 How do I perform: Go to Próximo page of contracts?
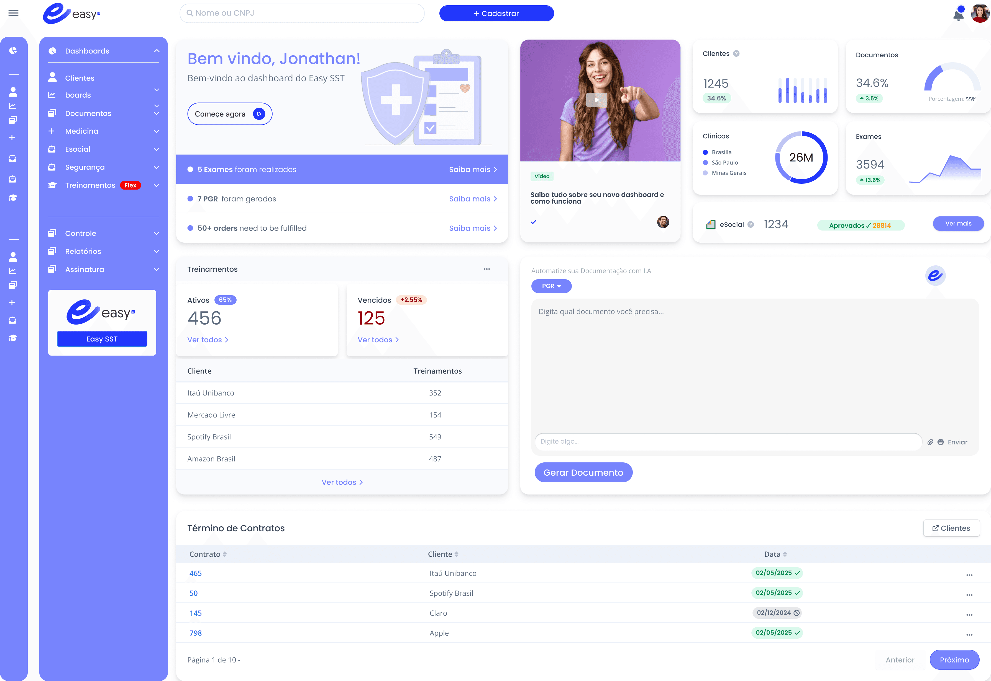click(x=954, y=660)
